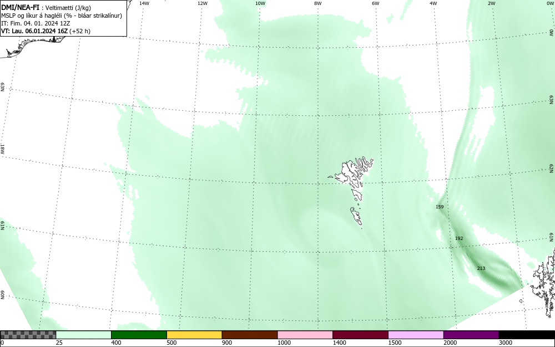Click the 12W longitude label
This screenshot has height=347, width=555.
pos(203,3)
